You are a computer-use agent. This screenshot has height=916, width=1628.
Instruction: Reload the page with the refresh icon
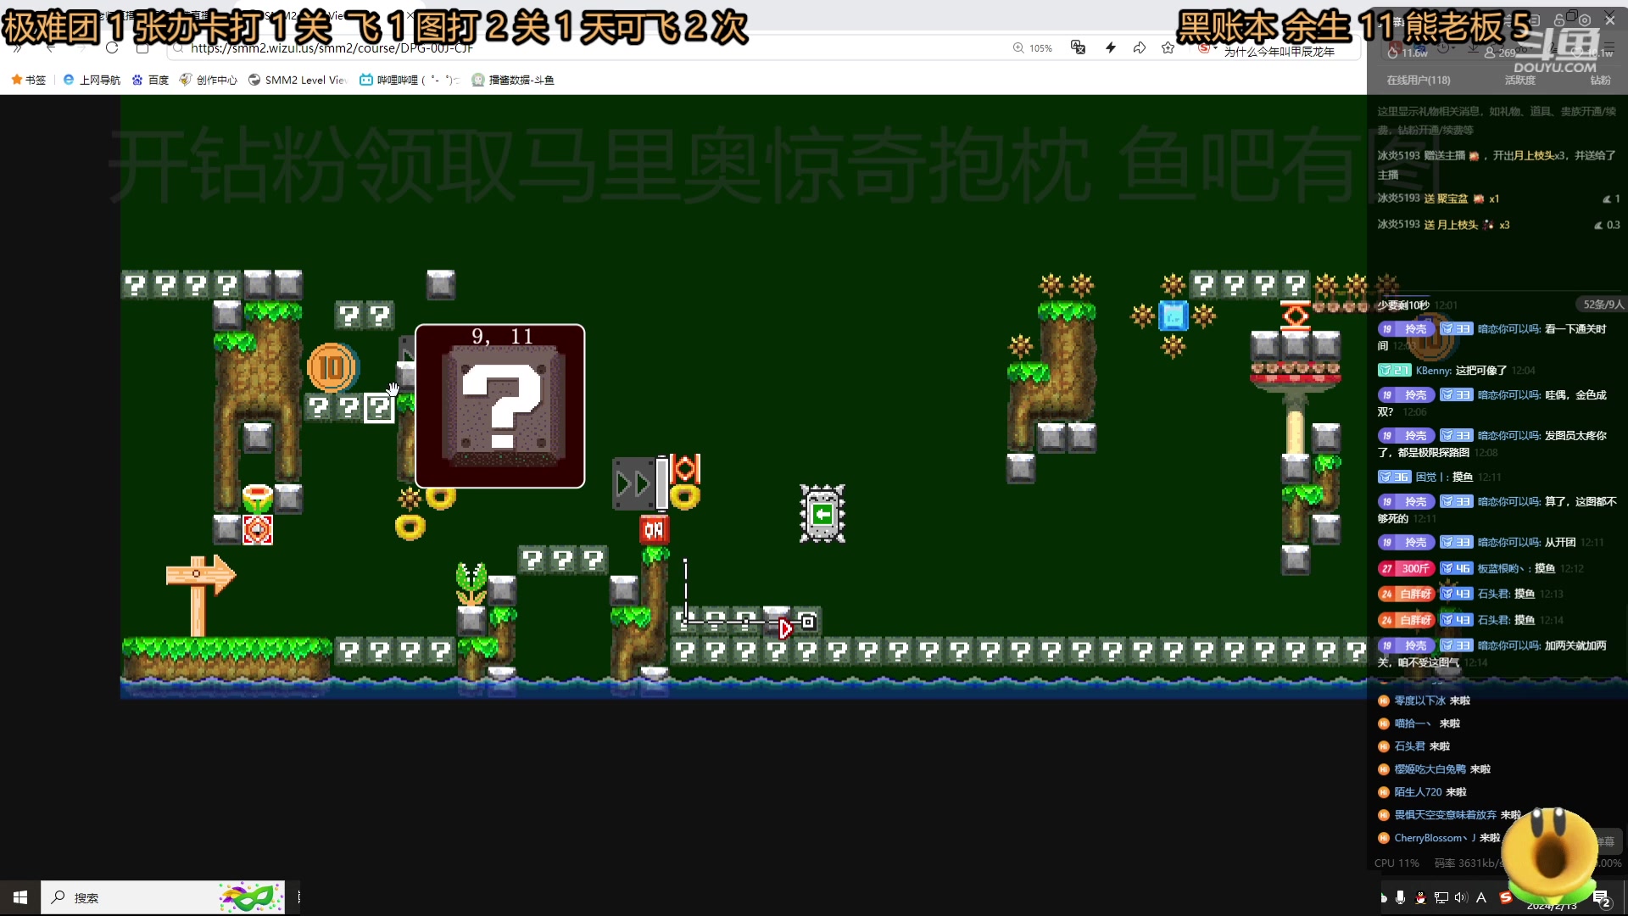pos(112,48)
